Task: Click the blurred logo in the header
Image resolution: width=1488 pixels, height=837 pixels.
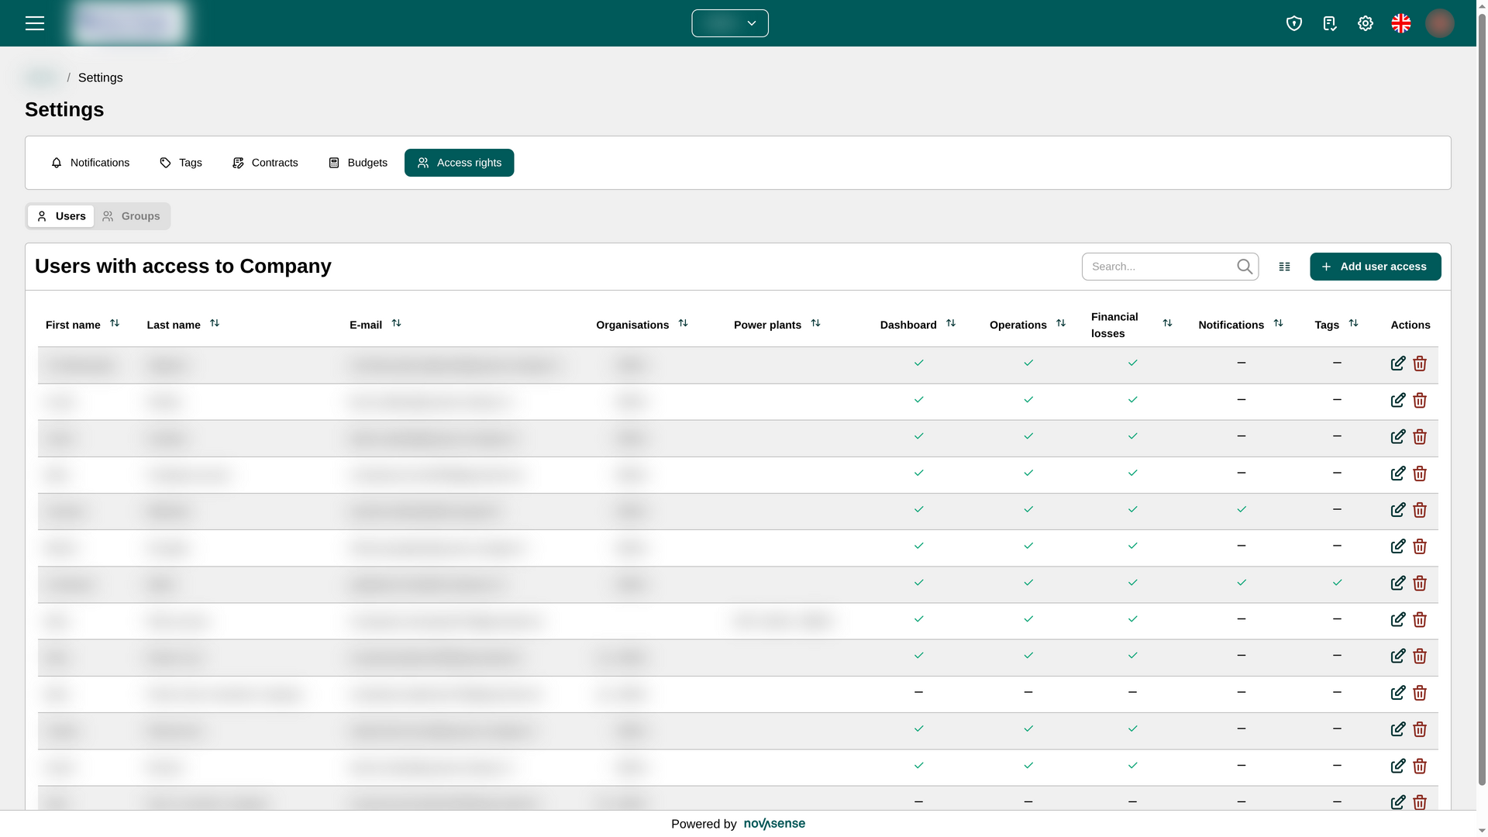Action: click(129, 23)
